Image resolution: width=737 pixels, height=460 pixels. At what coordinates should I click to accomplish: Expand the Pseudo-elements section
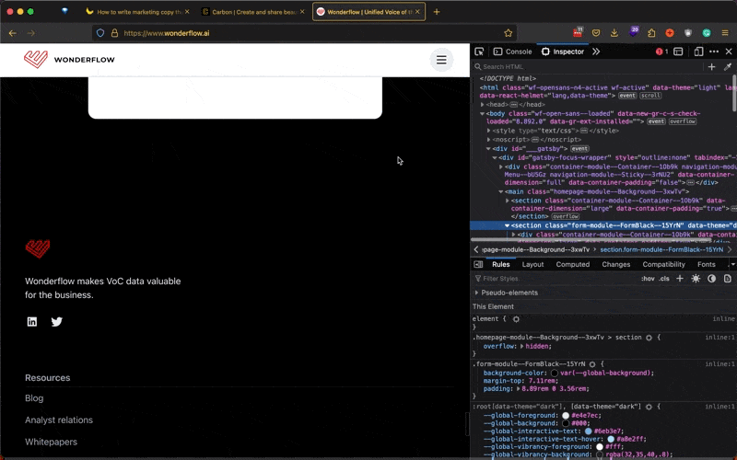477,293
